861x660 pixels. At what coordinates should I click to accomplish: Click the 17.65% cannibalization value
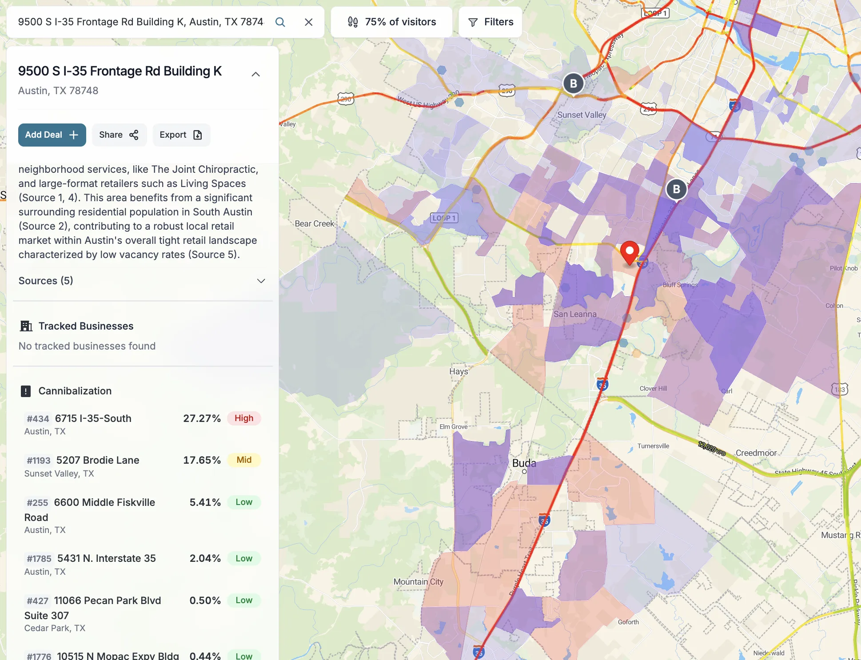click(202, 460)
